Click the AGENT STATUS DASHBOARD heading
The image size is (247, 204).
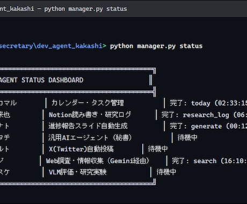pos(41,80)
